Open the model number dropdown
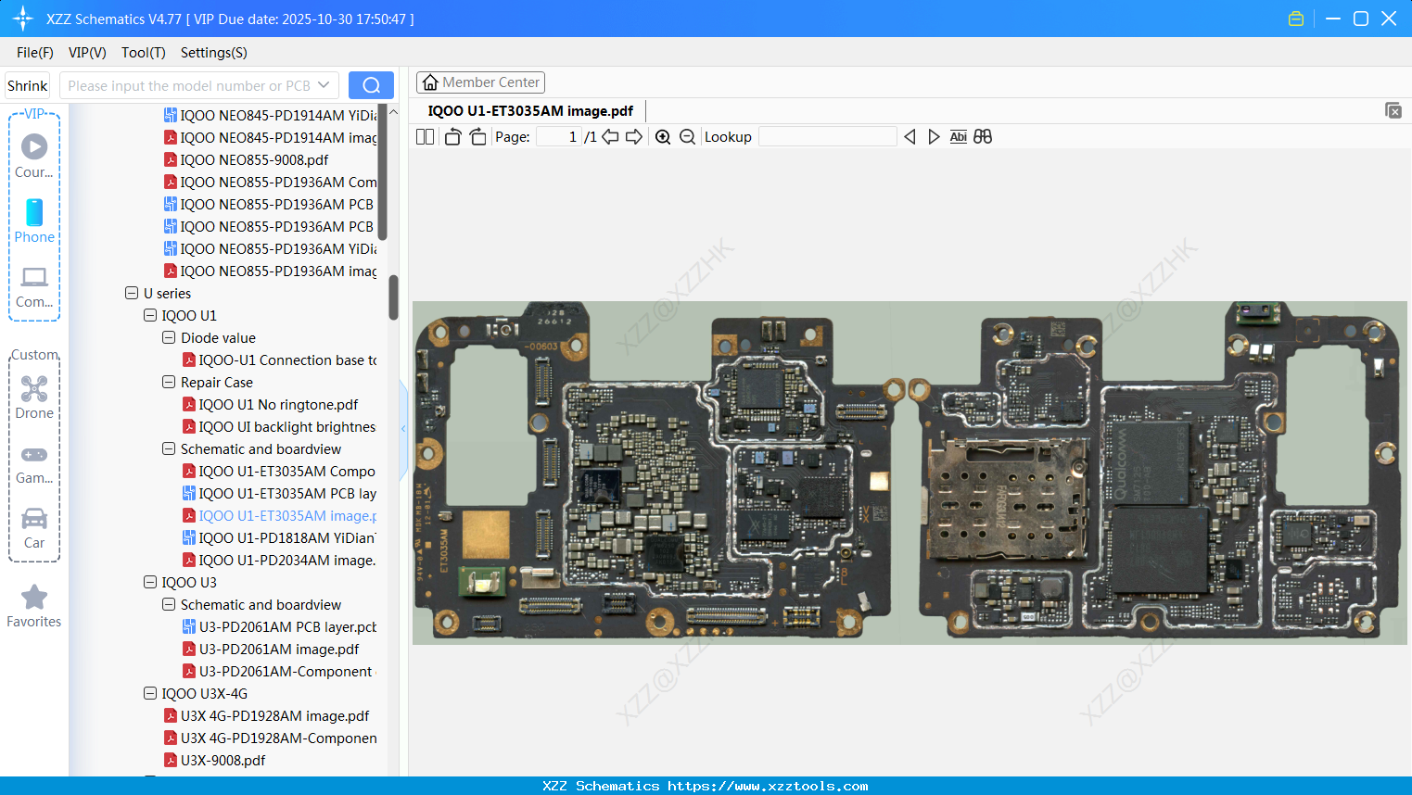 (324, 85)
